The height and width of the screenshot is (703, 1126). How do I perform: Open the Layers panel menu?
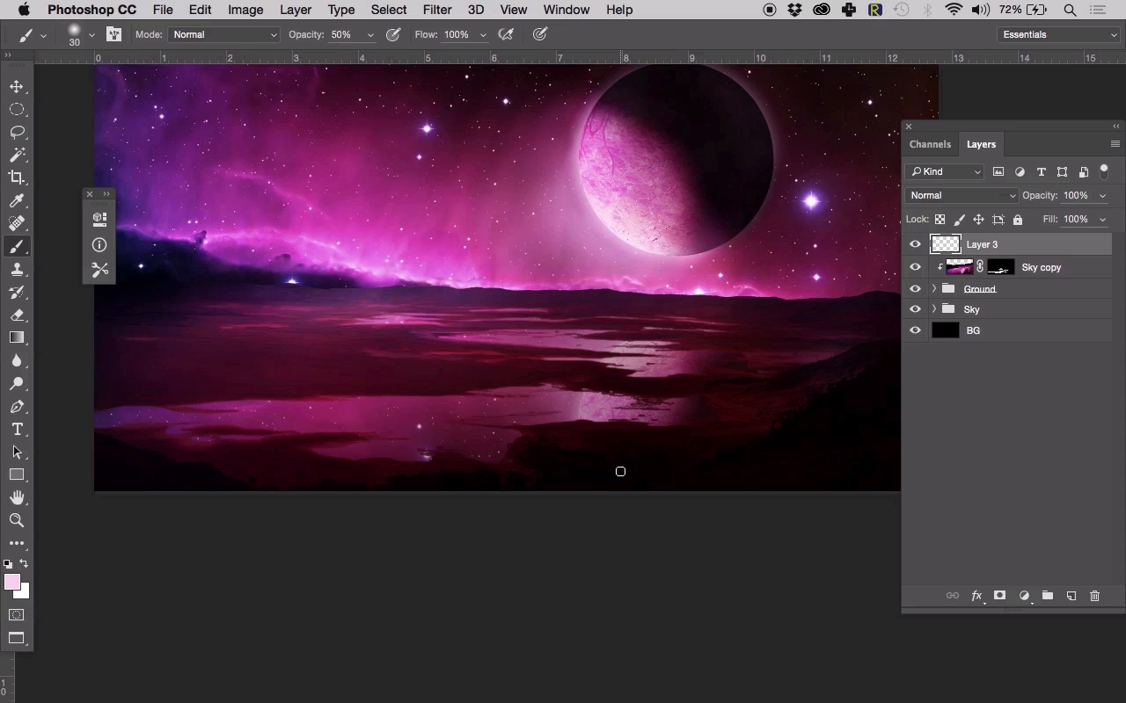click(1115, 144)
